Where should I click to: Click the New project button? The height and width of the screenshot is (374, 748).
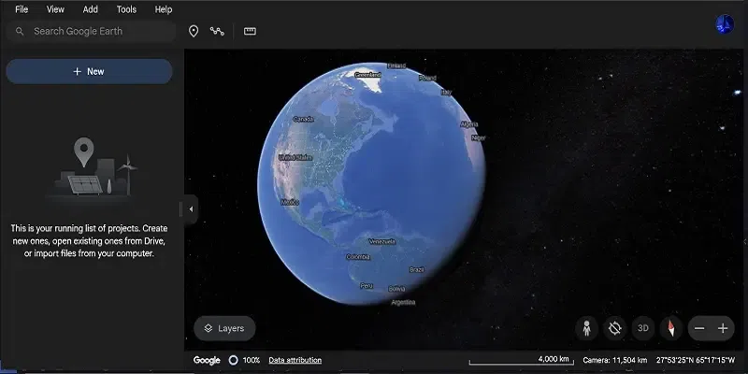pos(89,72)
